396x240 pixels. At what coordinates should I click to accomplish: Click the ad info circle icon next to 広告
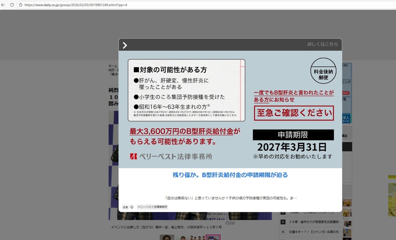click(x=132, y=207)
